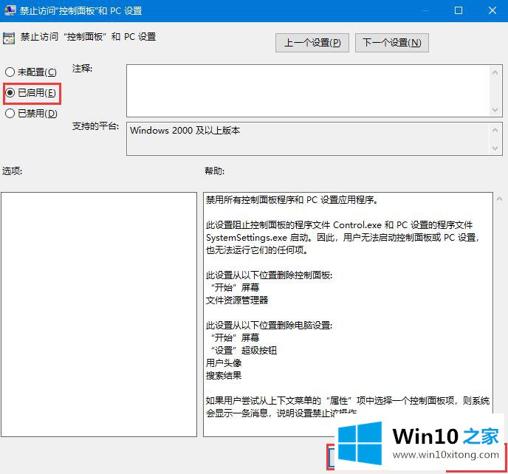The width and height of the screenshot is (508, 474).
Task: Select the 已启用 radio option
Action: click(10, 93)
